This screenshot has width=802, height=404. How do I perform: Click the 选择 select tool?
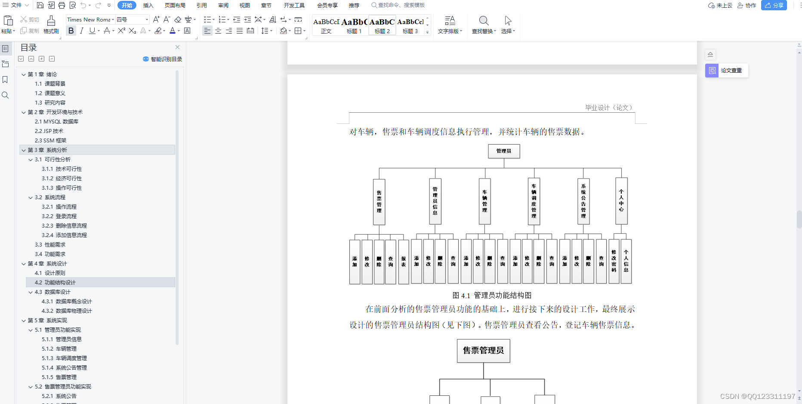(508, 25)
